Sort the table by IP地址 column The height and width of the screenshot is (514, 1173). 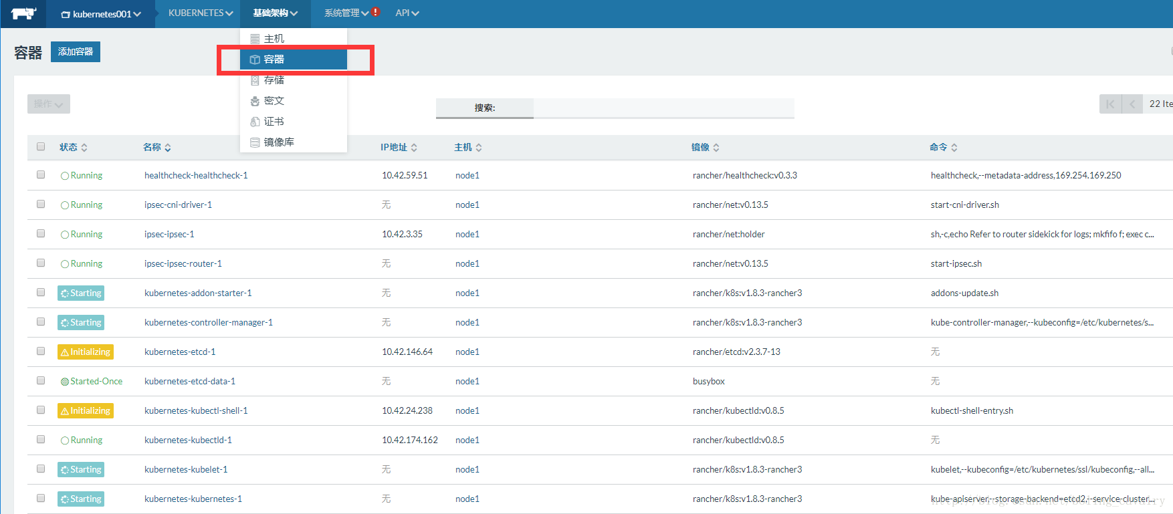[x=399, y=147]
